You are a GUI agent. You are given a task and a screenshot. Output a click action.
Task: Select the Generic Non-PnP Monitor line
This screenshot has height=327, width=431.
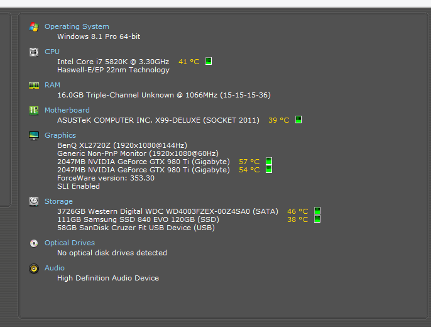[x=138, y=153]
